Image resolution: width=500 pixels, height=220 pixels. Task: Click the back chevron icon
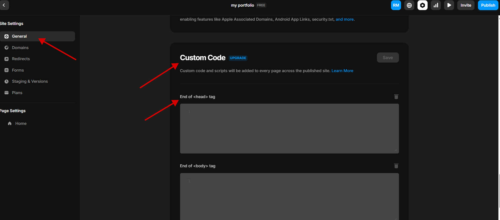coord(4,5)
